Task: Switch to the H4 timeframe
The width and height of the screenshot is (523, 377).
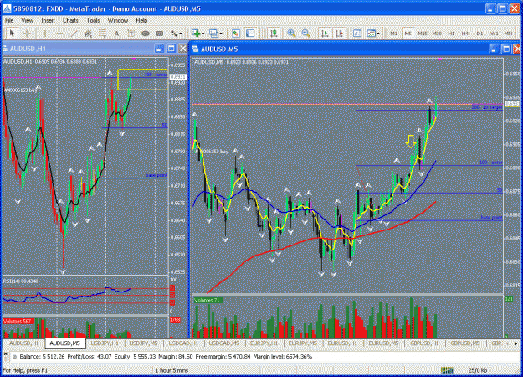Action: (465, 34)
